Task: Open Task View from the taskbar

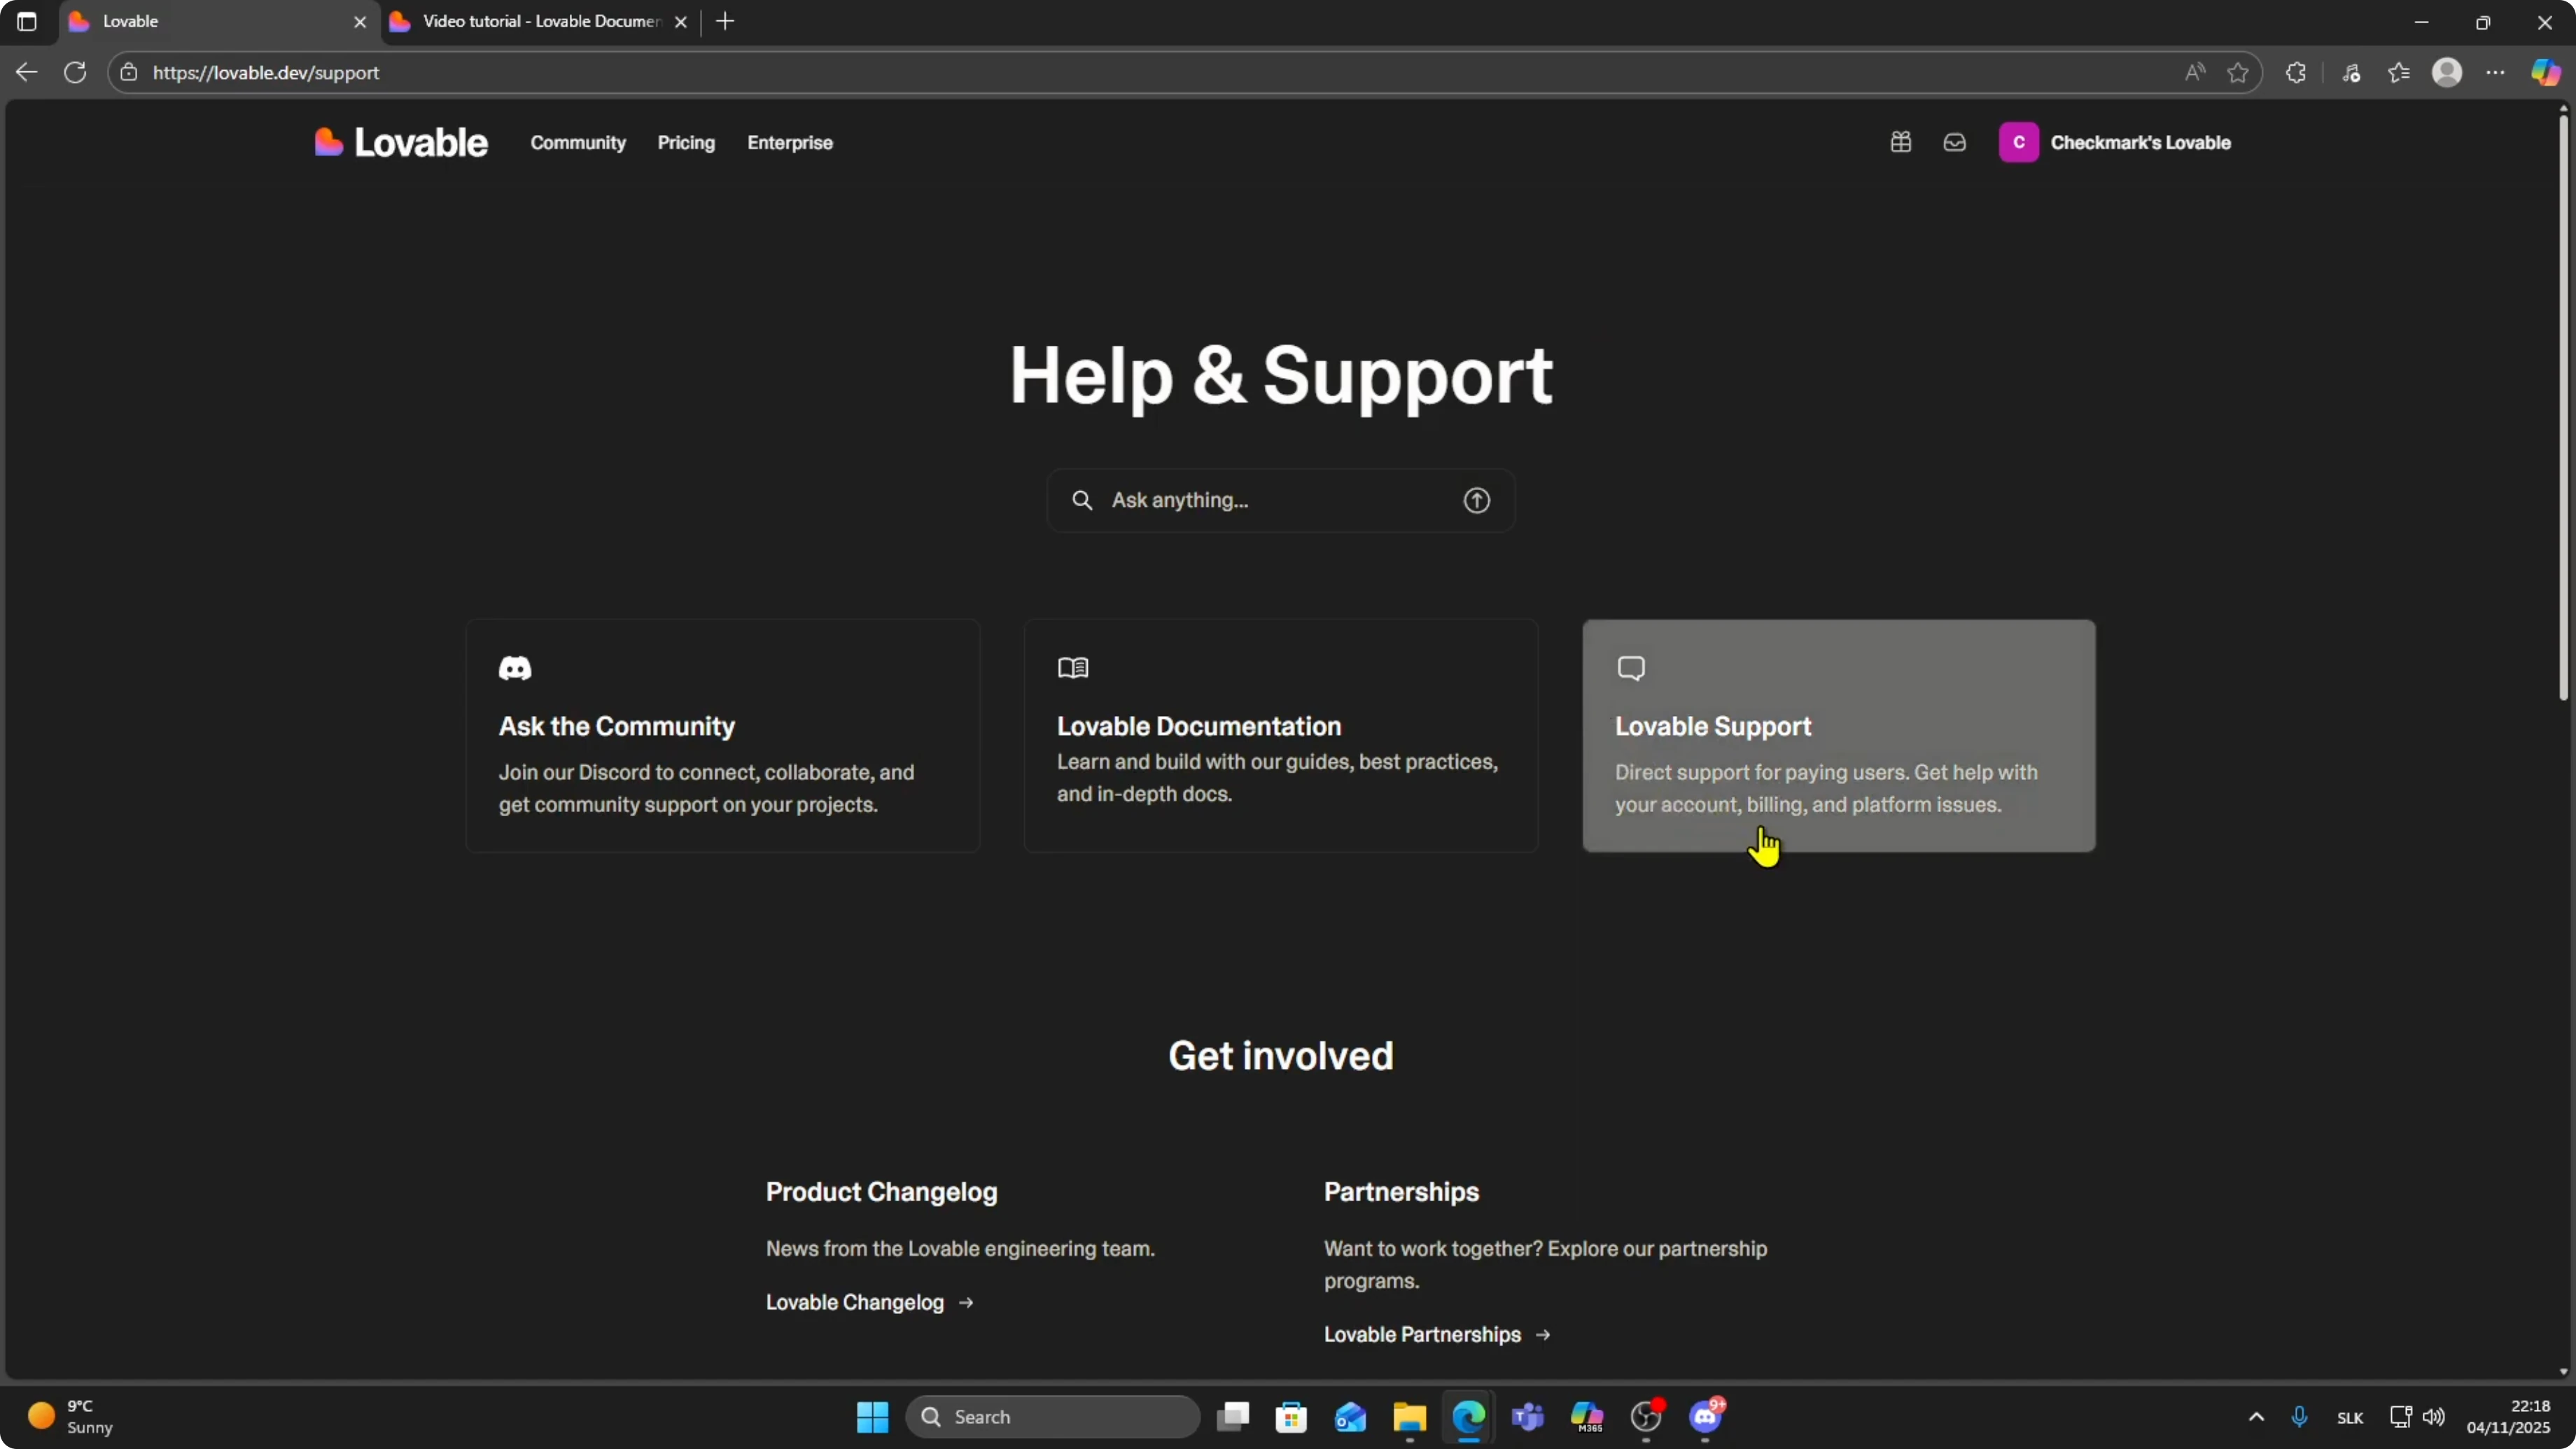Action: [1232, 1416]
